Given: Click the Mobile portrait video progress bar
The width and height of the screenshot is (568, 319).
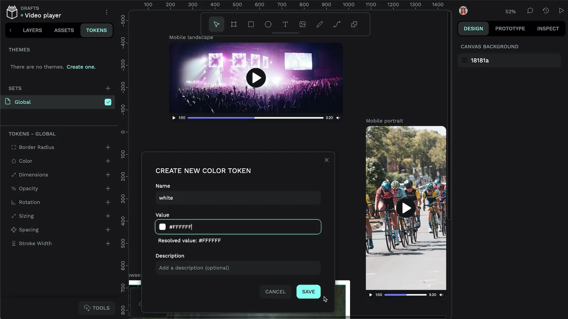Looking at the screenshot, I should (x=406, y=295).
